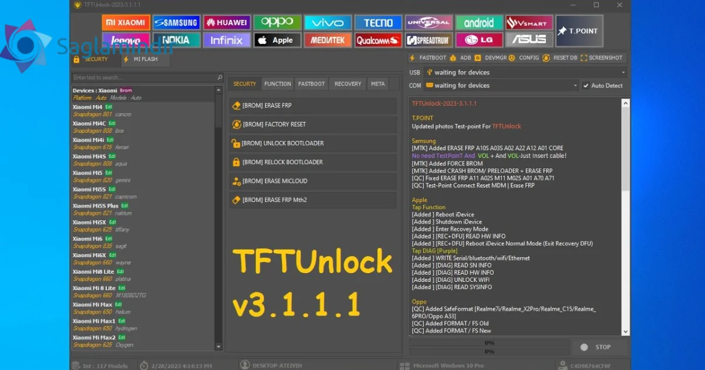Select the ASUS brand tile
This screenshot has height=370, width=705.
point(529,40)
